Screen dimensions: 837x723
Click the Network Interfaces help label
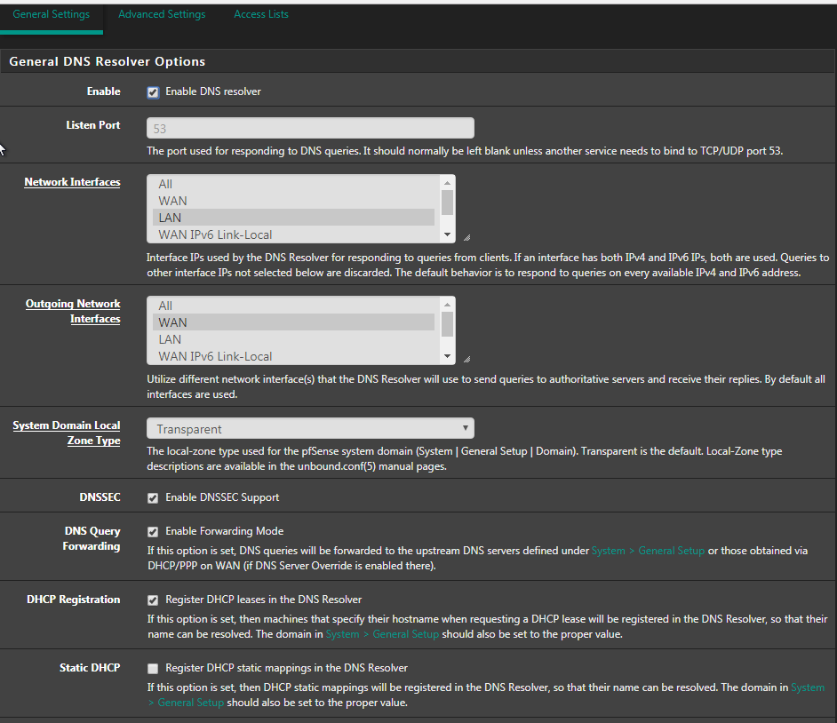72,182
